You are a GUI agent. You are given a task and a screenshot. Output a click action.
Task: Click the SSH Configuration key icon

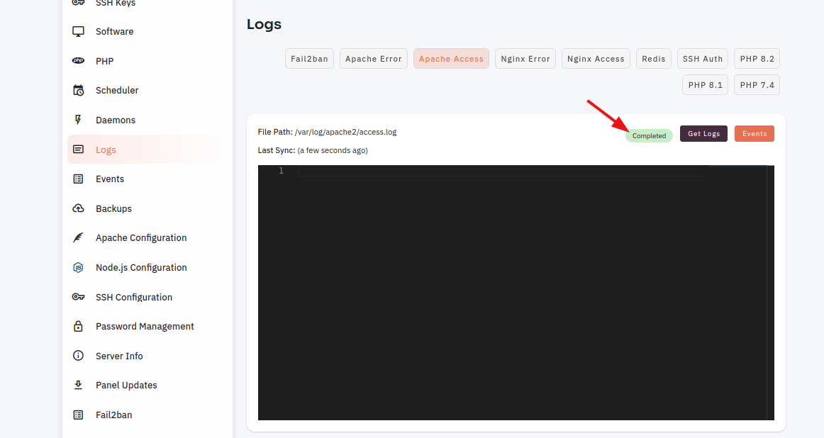[78, 297]
